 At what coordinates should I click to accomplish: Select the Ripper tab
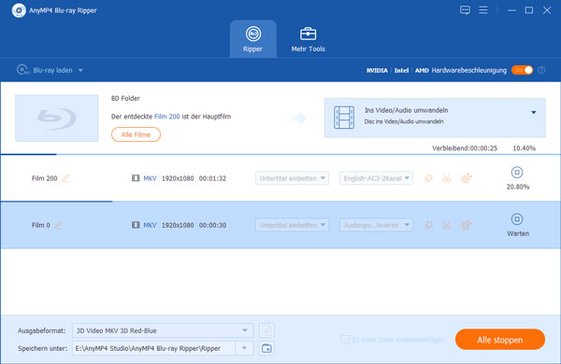[x=253, y=39]
